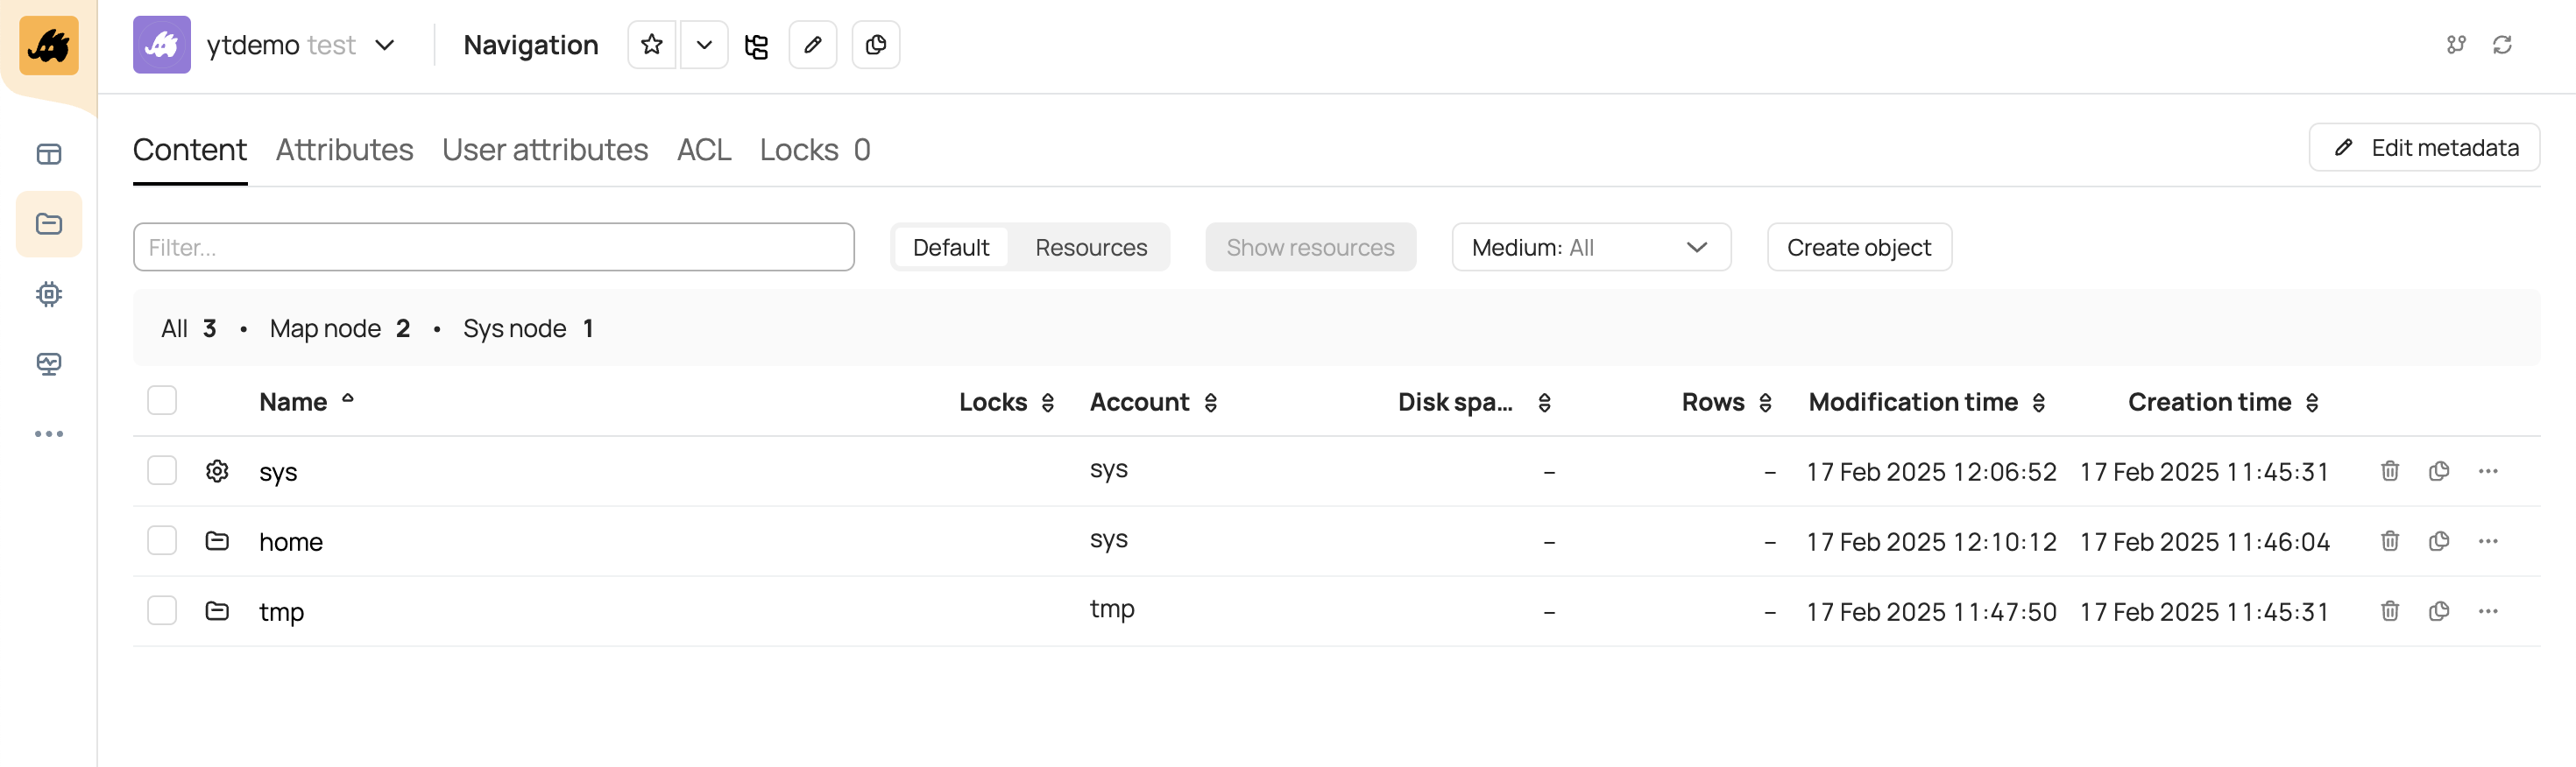Expand the Medium: All dropdown

click(1590, 248)
